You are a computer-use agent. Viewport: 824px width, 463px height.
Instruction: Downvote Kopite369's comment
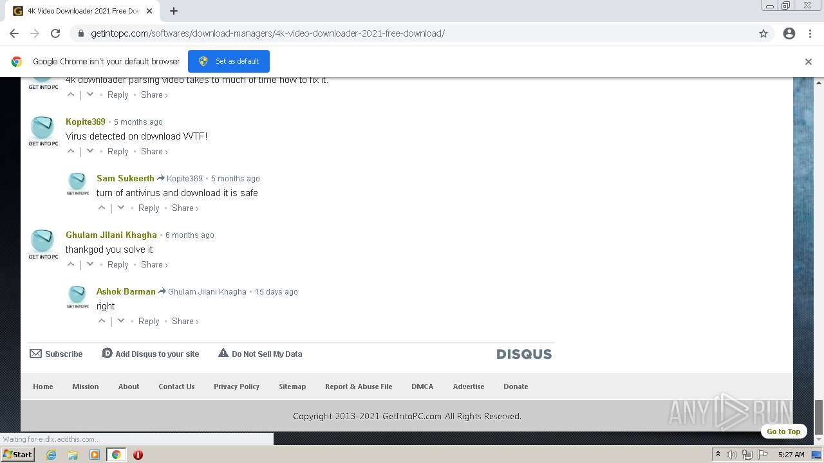pyautogui.click(x=90, y=151)
